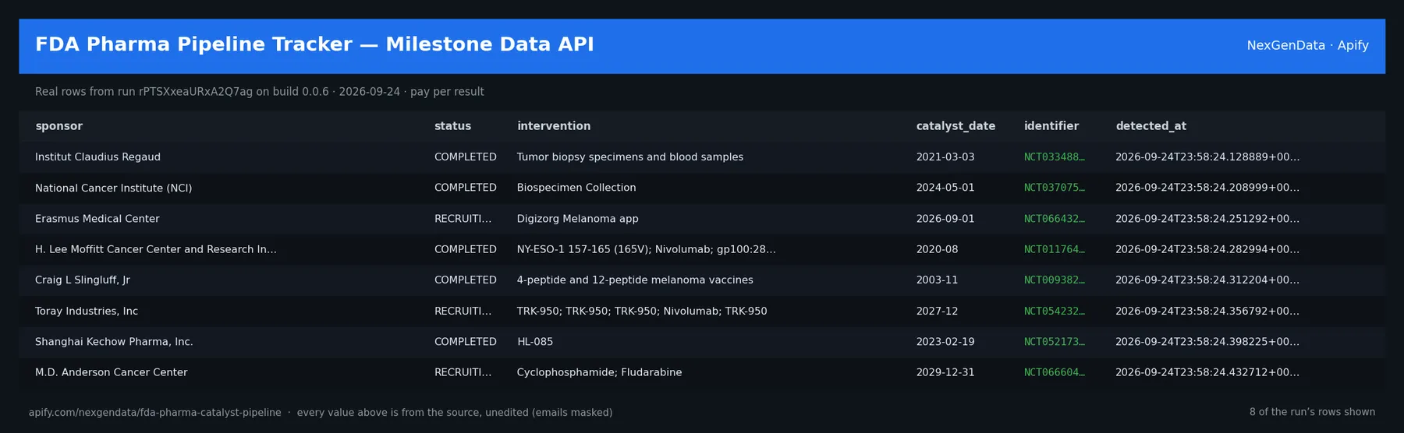Image resolution: width=1404 pixels, height=433 pixels.
Task: Click detected_at value ending 24.432712+00…
Action: pos(1207,372)
